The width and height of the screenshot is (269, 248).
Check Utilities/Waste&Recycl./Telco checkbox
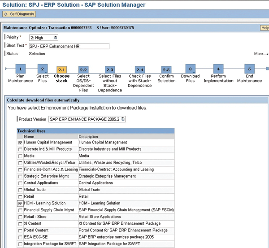pyautogui.click(x=20, y=163)
